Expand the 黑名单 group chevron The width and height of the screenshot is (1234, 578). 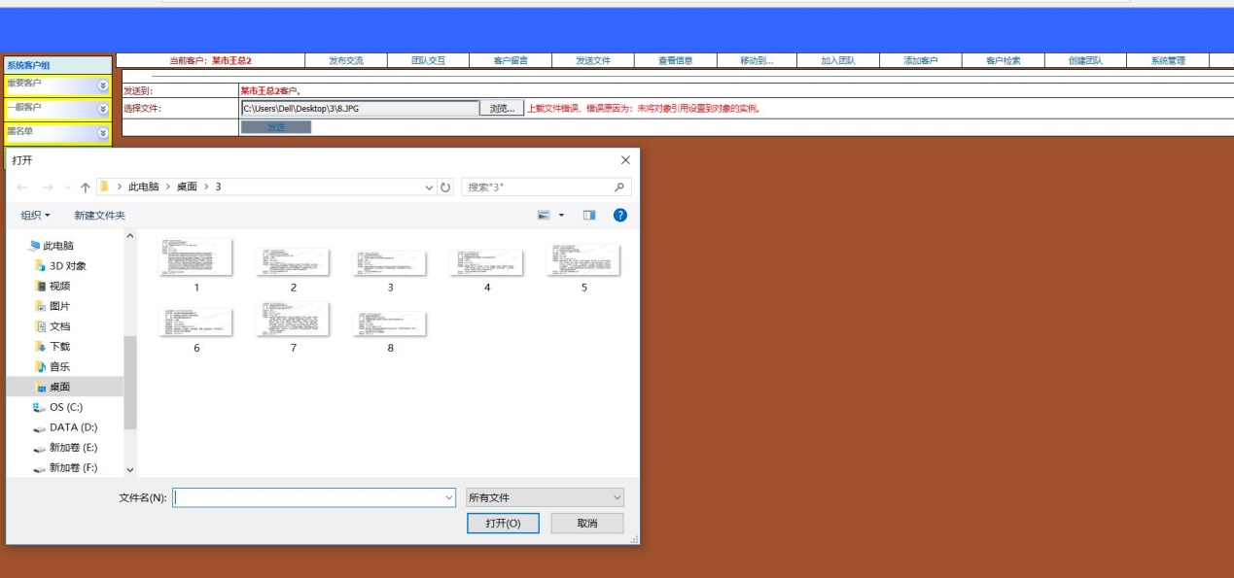tap(103, 132)
